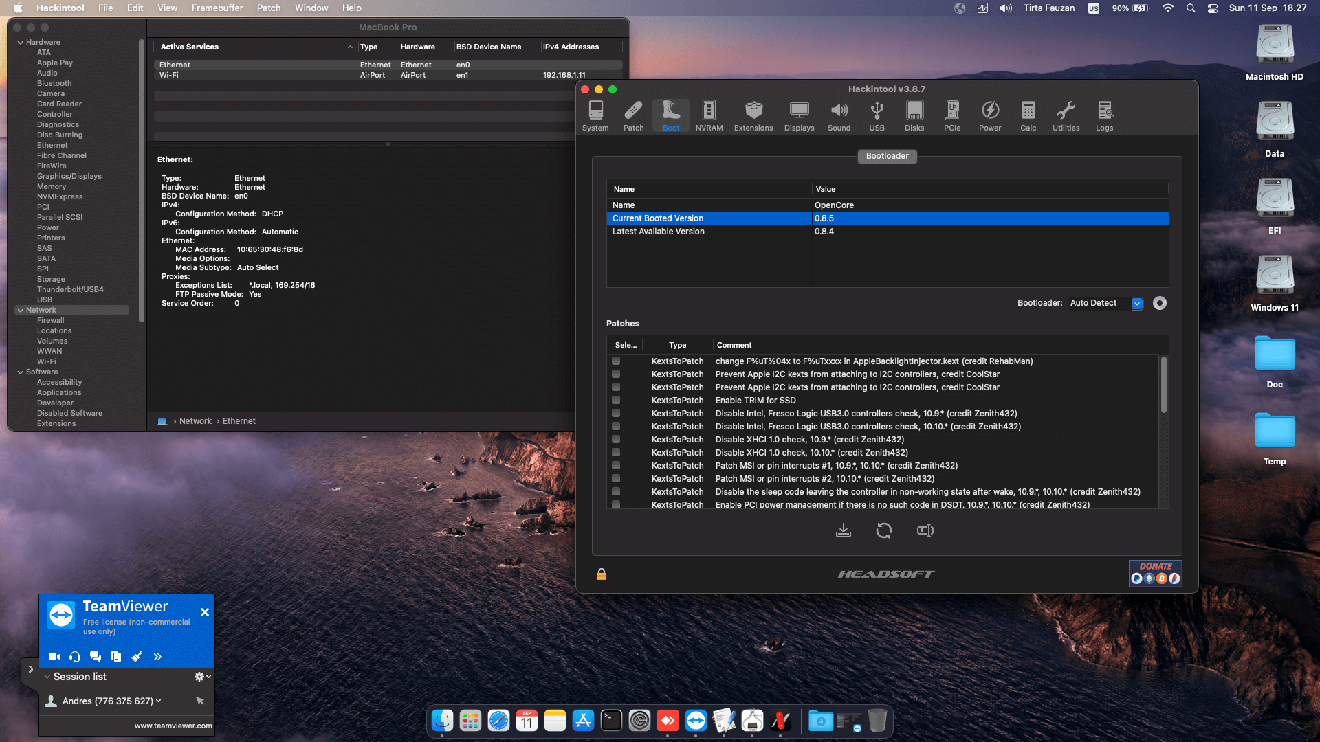Open the PCIe panel in Hackintool
Image resolution: width=1320 pixels, height=742 pixels.
tap(952, 115)
